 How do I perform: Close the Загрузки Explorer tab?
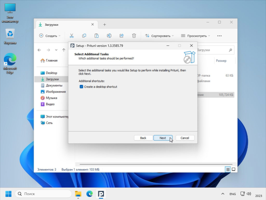point(93,24)
